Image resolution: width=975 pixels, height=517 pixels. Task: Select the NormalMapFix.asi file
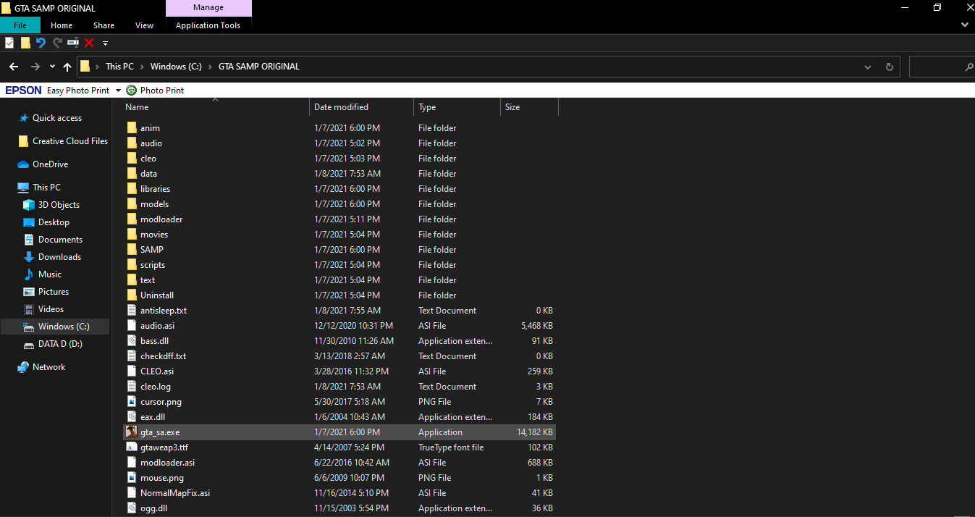(x=339, y=493)
